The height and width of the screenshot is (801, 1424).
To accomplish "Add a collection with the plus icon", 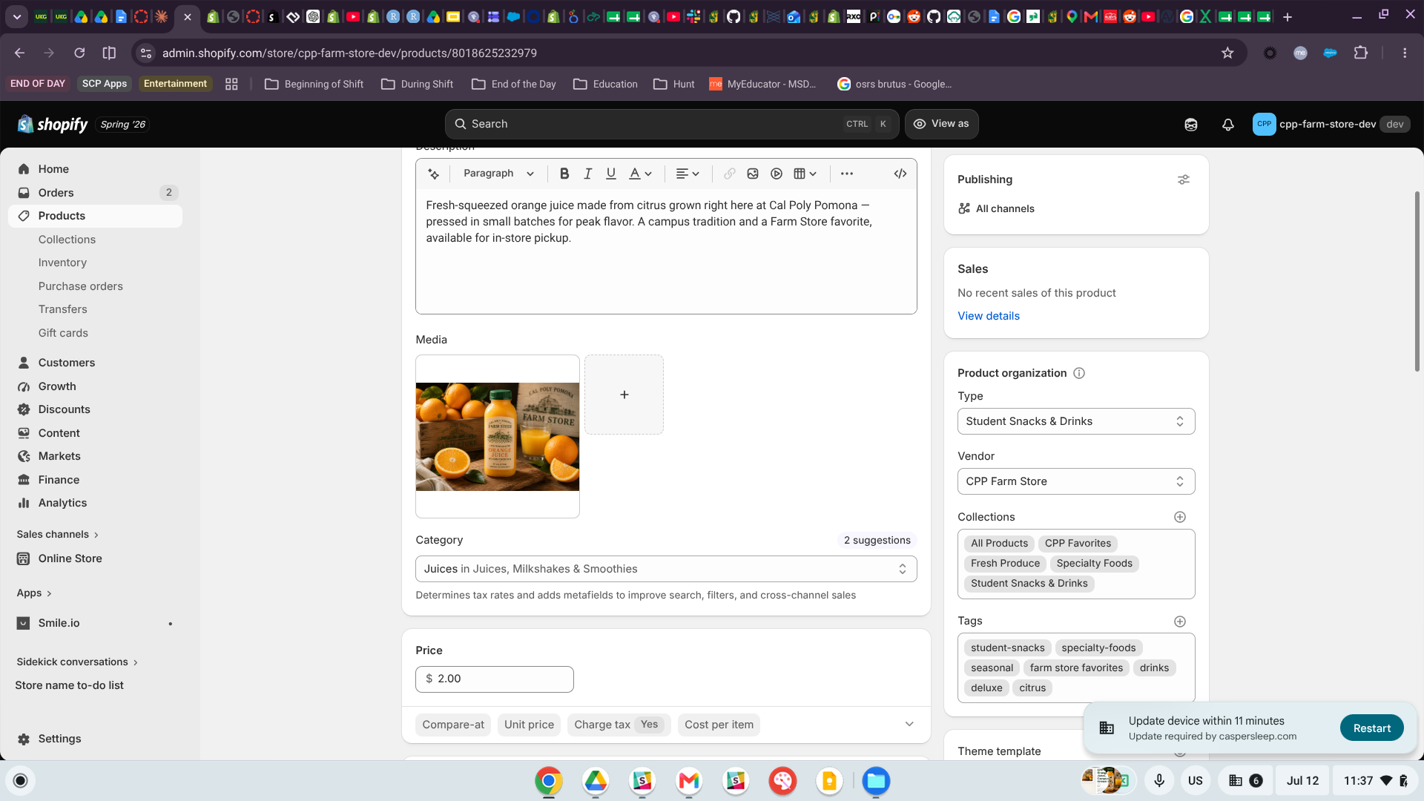I will (1180, 517).
